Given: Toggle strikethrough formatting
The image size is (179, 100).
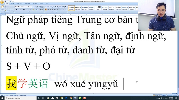Looking at the screenshot, I should click(x=24, y=9).
